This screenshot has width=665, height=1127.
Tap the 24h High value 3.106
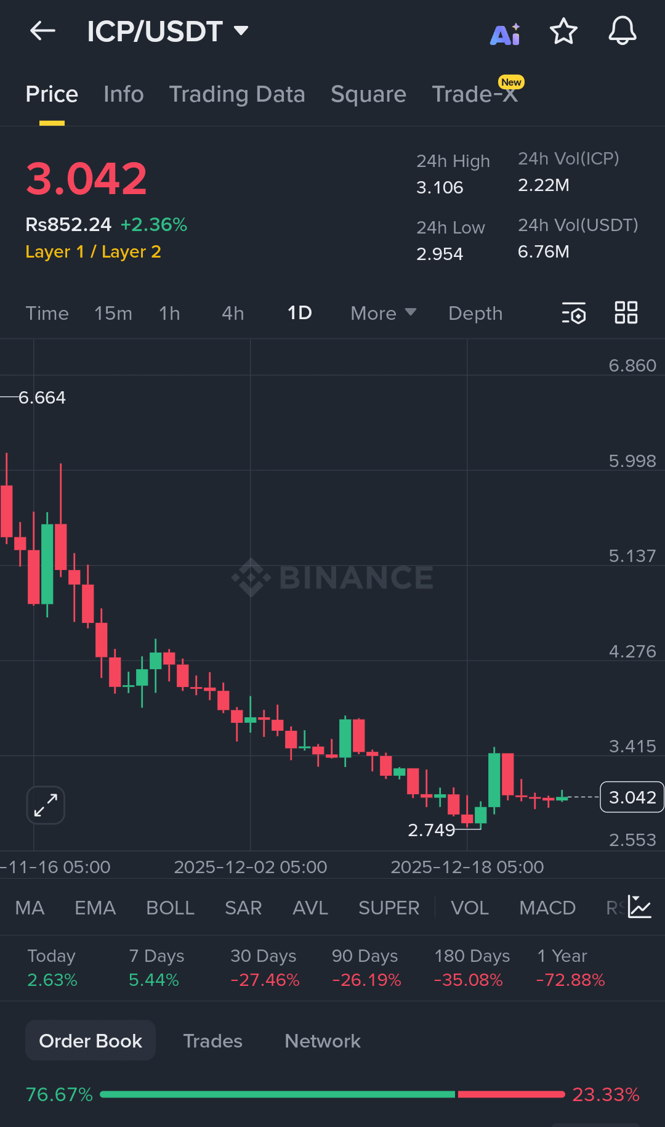tap(440, 187)
